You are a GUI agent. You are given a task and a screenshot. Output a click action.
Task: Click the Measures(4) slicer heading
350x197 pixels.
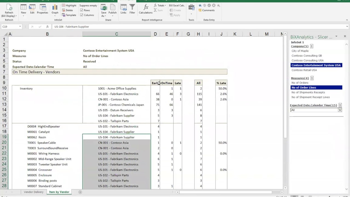pyautogui.click(x=300, y=78)
